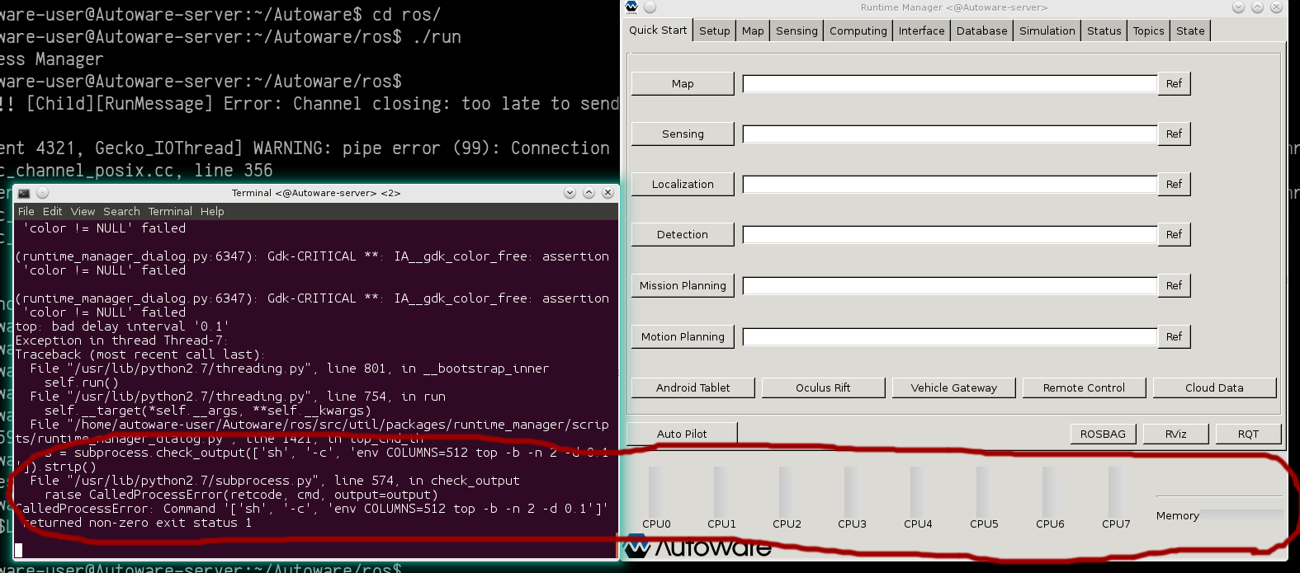Screen dimensions: 1300x573
Task: Click the CPU0 usage gauge
Action: [655, 491]
